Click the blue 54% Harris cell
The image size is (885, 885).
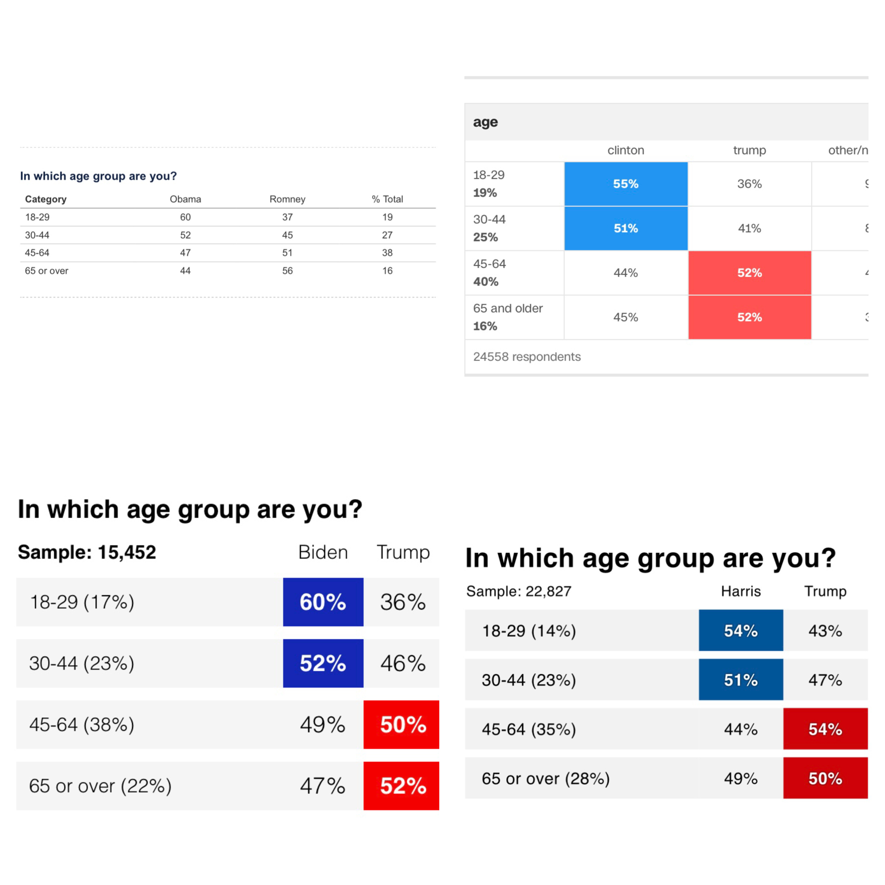pos(740,630)
